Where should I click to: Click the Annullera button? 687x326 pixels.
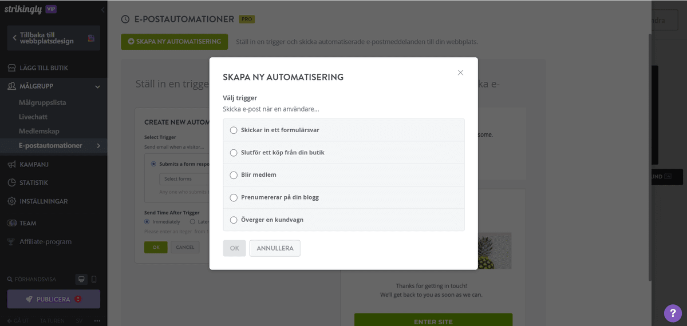click(275, 248)
